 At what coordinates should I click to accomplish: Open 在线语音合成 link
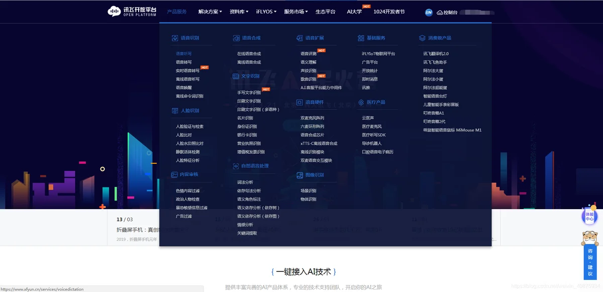pos(249,54)
